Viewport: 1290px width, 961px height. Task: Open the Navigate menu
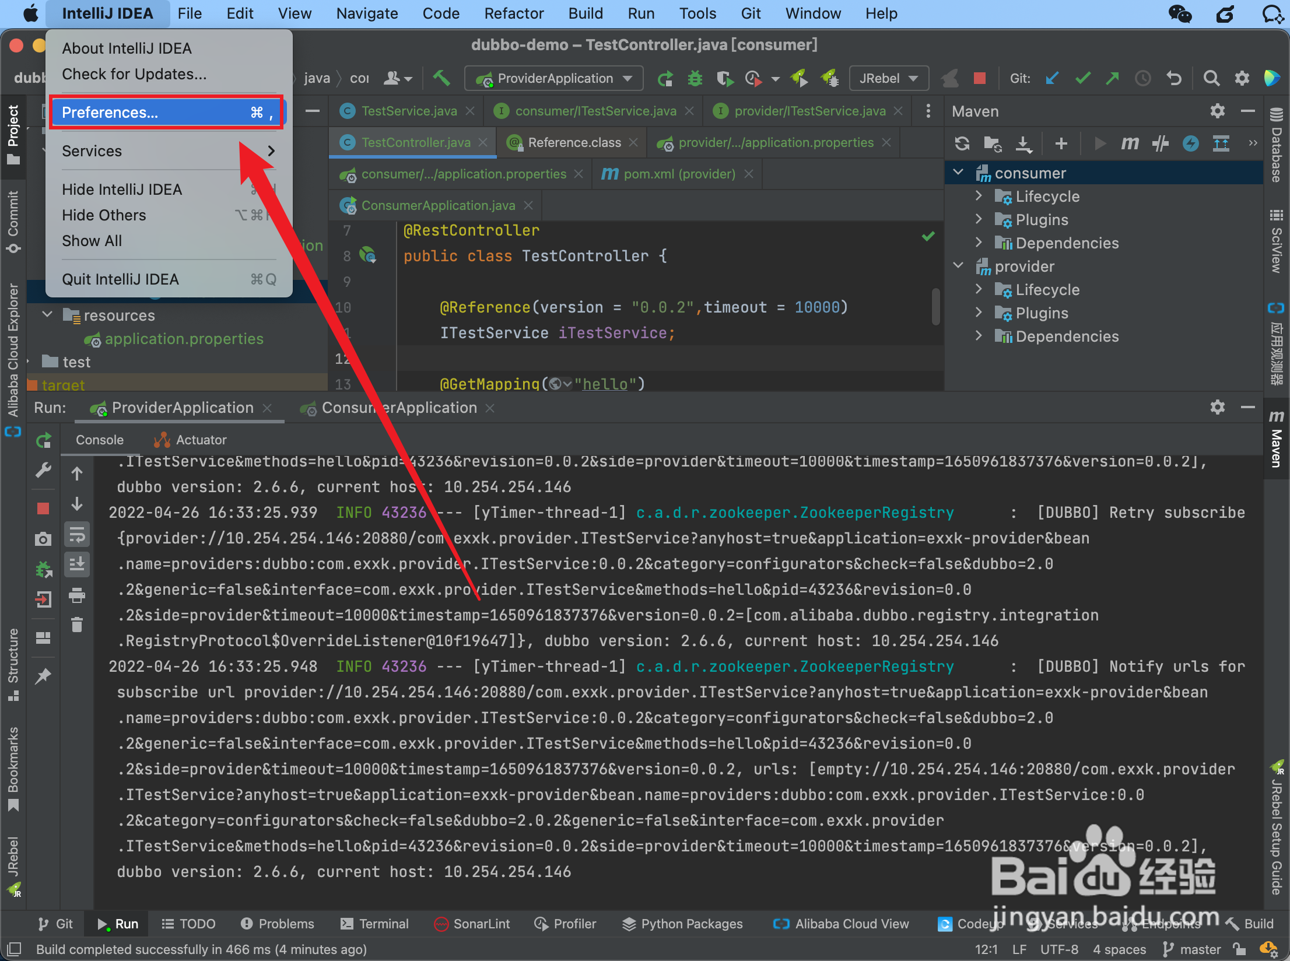367,13
